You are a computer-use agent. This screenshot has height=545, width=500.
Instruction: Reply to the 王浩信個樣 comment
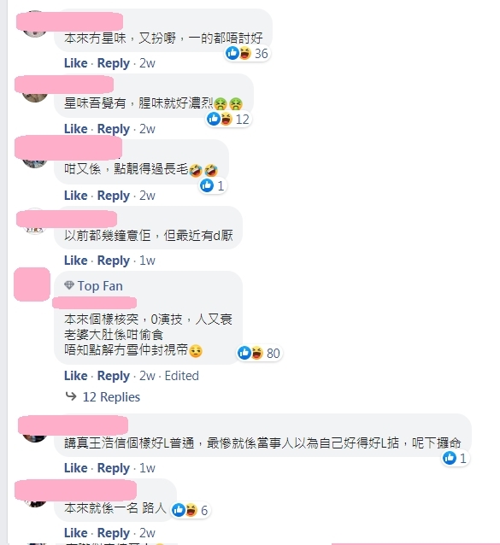114,468
